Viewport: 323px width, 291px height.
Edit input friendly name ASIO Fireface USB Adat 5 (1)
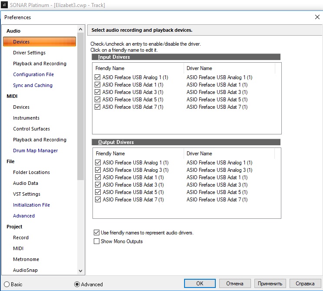tap(133, 100)
